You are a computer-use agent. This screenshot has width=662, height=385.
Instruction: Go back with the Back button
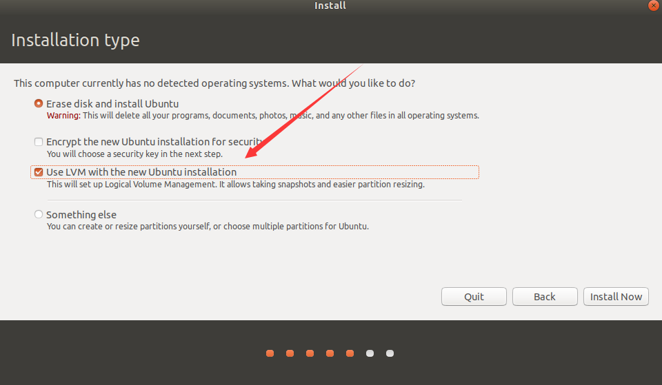[x=545, y=296]
